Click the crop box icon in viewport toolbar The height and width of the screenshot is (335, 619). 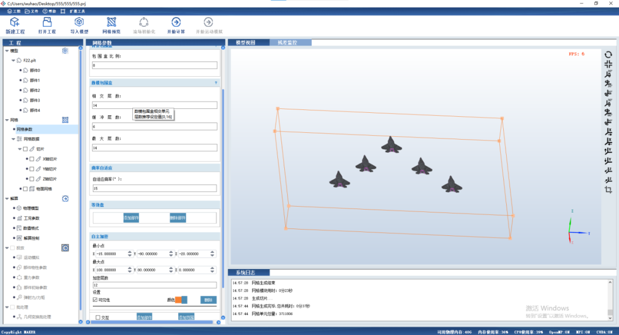[x=608, y=190]
